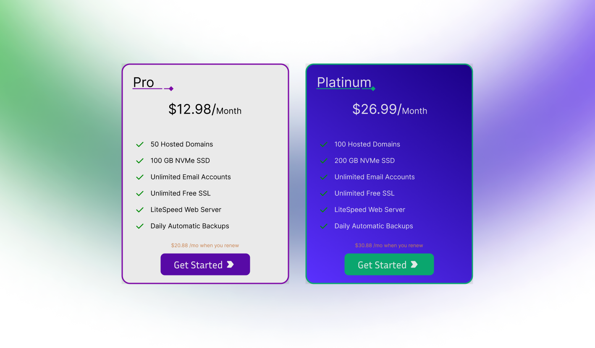The width and height of the screenshot is (595, 348).
Task: Click the checkmark beside 50 Hosted Domains
Action: coord(140,144)
